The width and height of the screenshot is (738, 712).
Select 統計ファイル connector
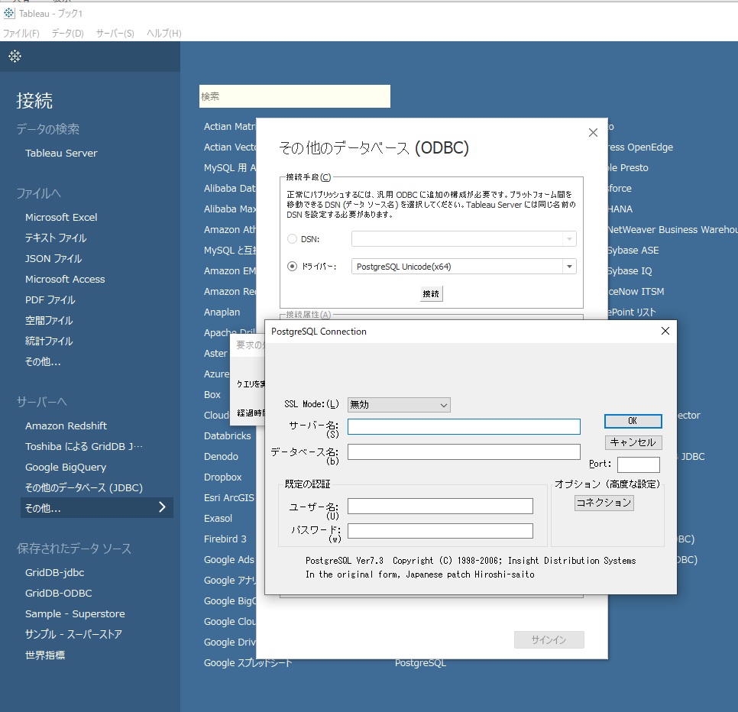(x=48, y=341)
